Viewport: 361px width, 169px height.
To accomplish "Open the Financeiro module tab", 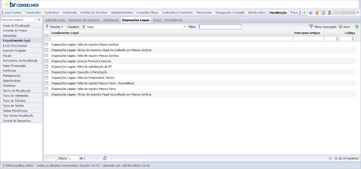I will click(204, 13).
